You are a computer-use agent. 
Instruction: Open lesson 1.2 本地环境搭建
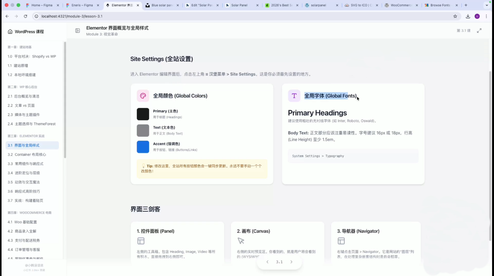[32, 75]
